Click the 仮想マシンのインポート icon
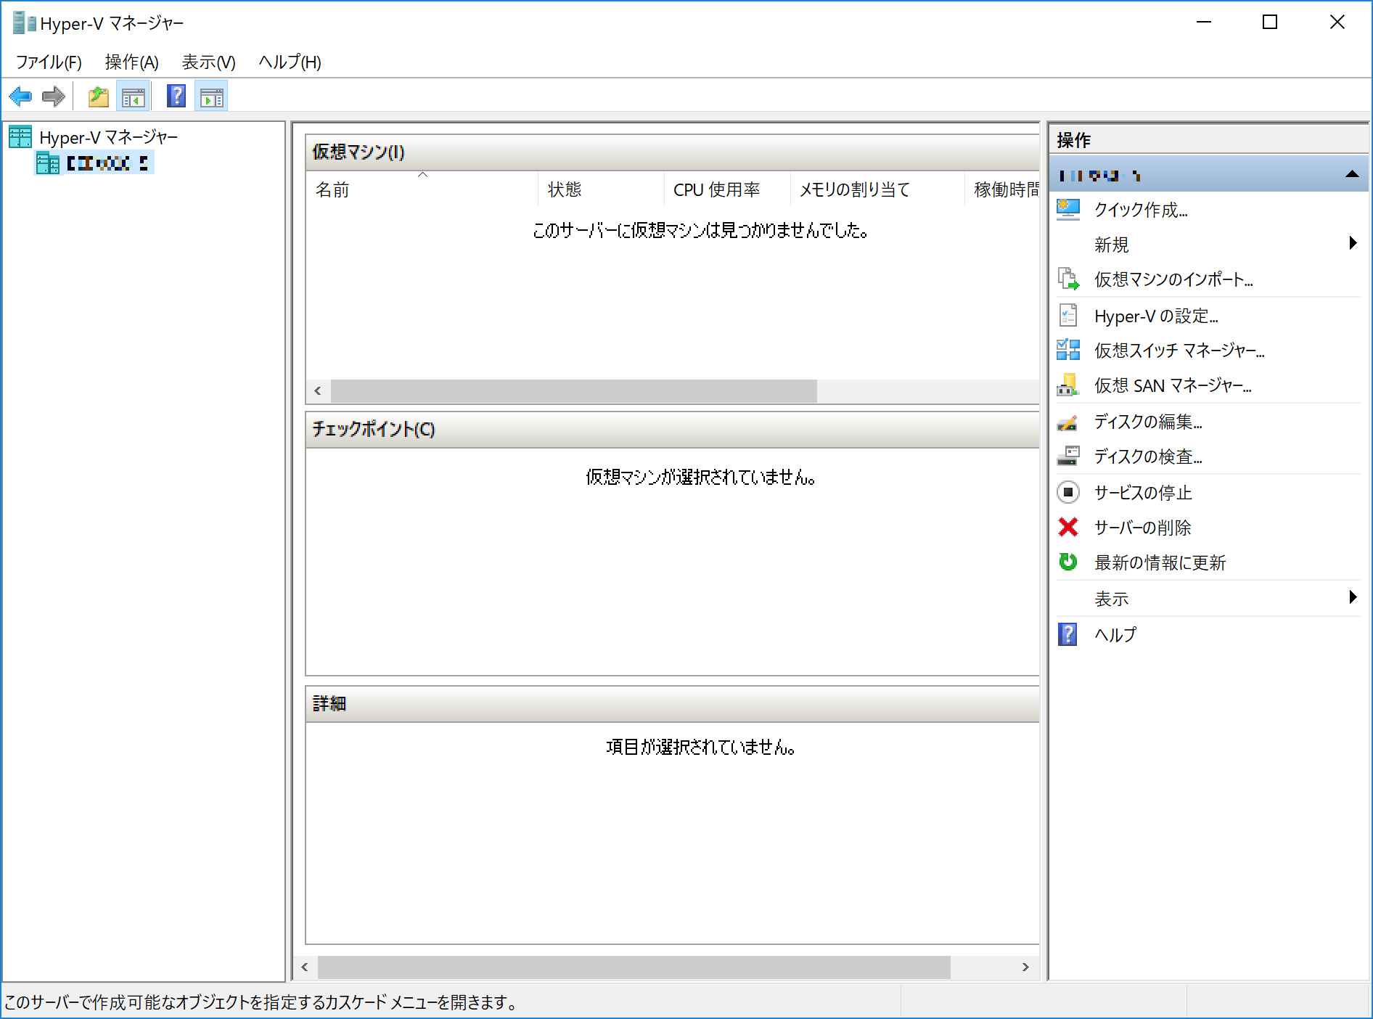This screenshot has height=1019, width=1373. click(1068, 279)
